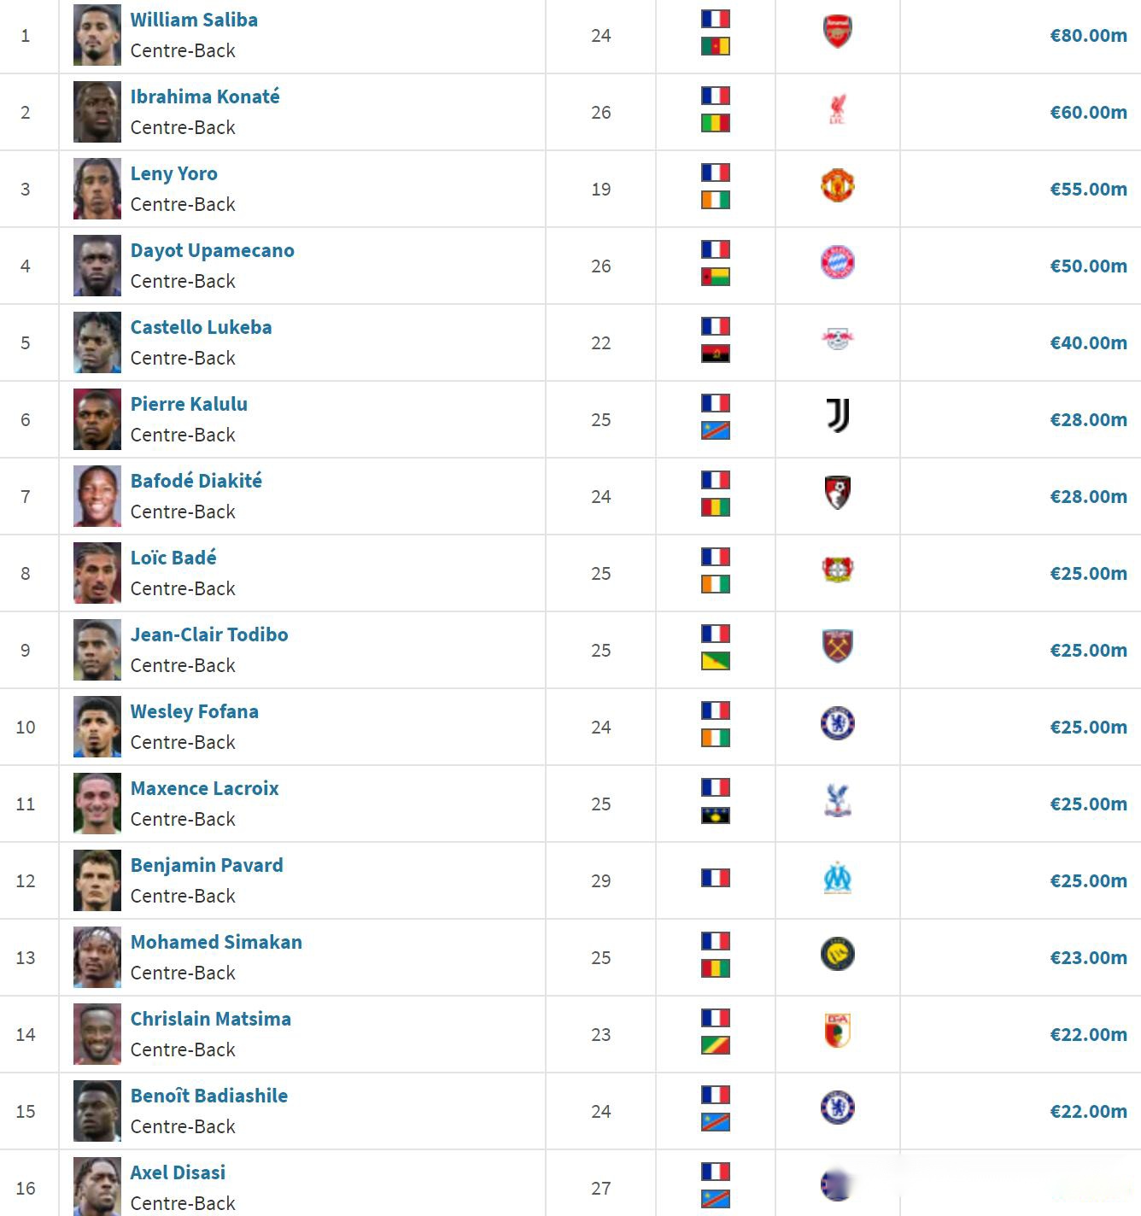The height and width of the screenshot is (1216, 1141).
Task: Open the Liverpool club crest icon
Action: [837, 108]
